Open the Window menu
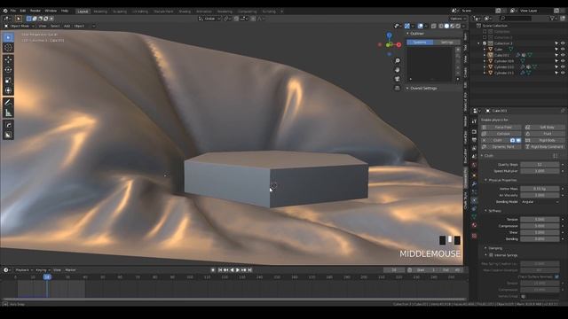This screenshot has width=568, height=319. (x=51, y=11)
